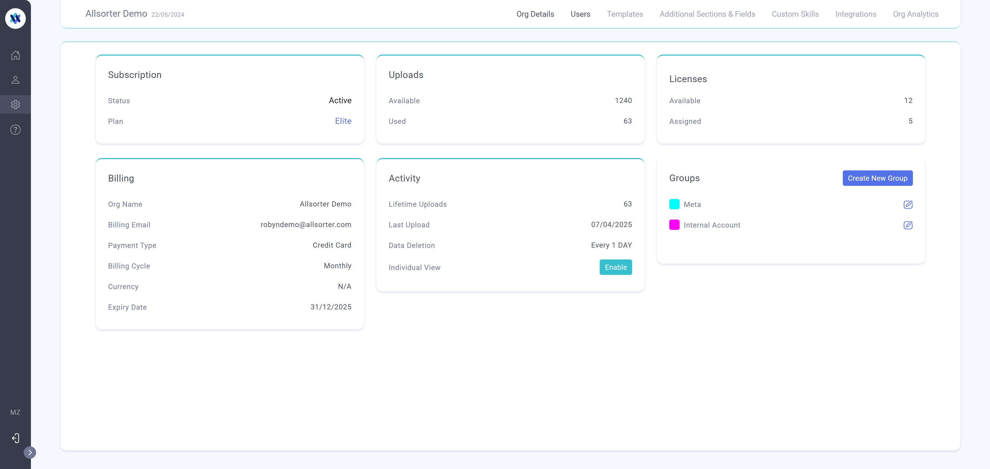Click the 22/05/2024 date

(x=168, y=15)
